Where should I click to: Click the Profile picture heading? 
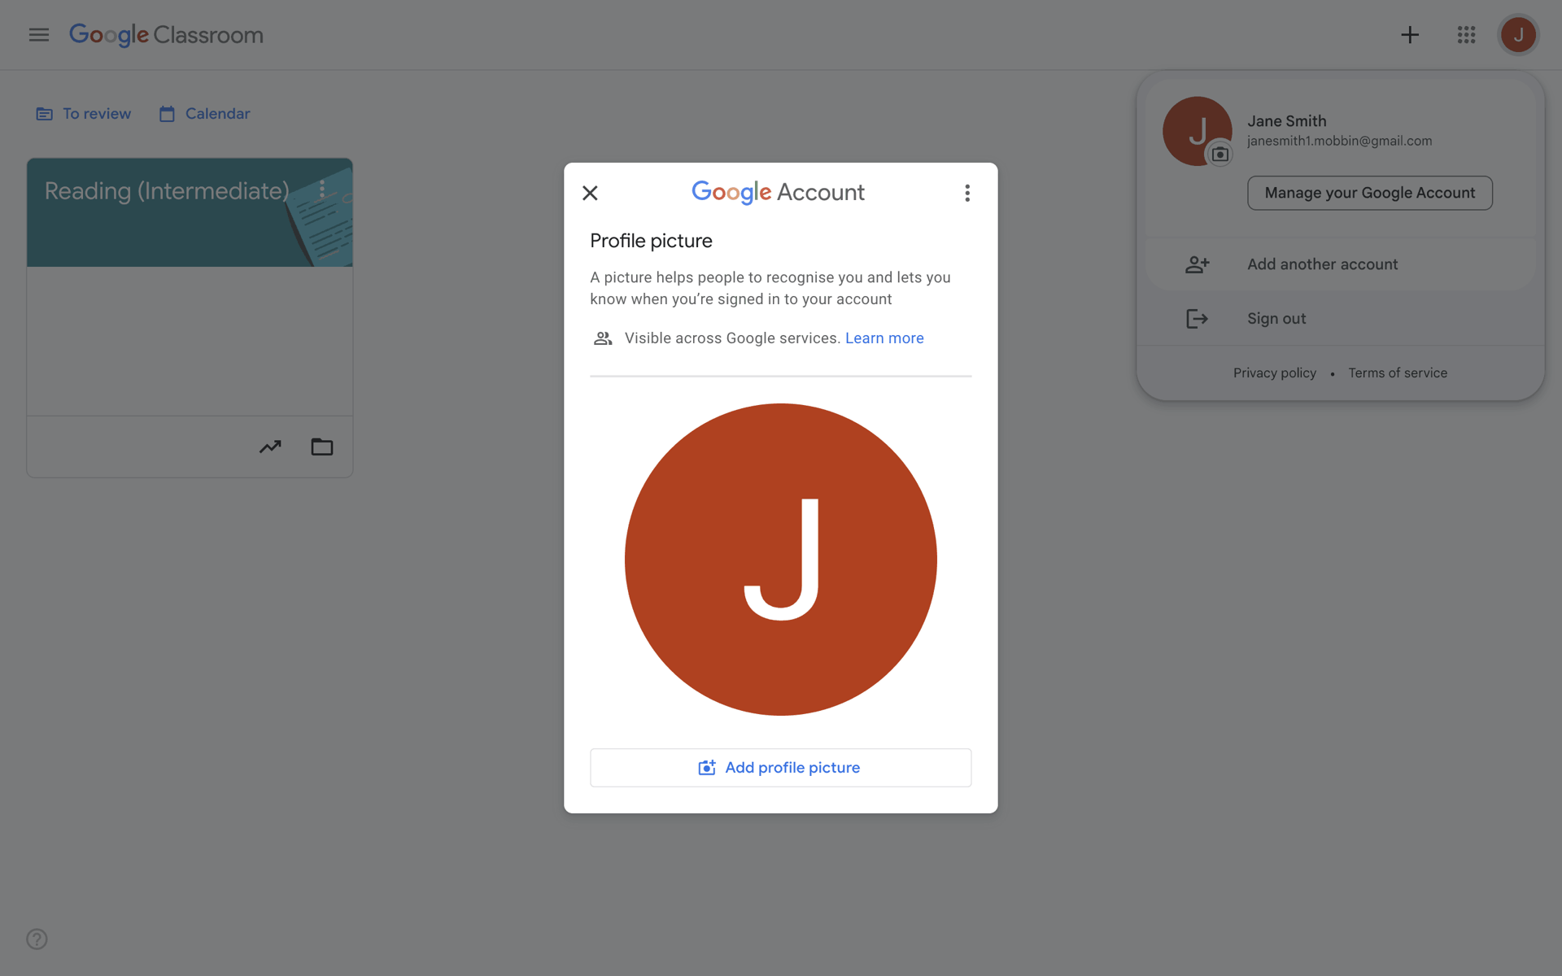click(651, 241)
